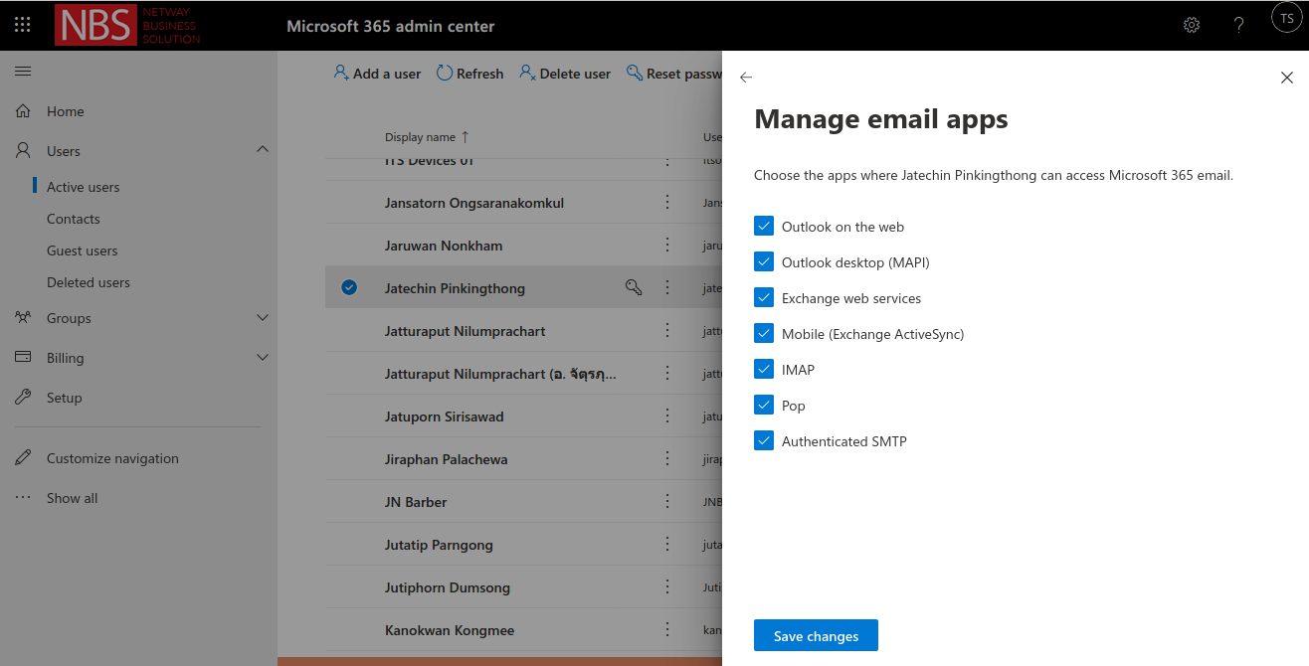Collapse the Users navigation section

click(x=263, y=150)
